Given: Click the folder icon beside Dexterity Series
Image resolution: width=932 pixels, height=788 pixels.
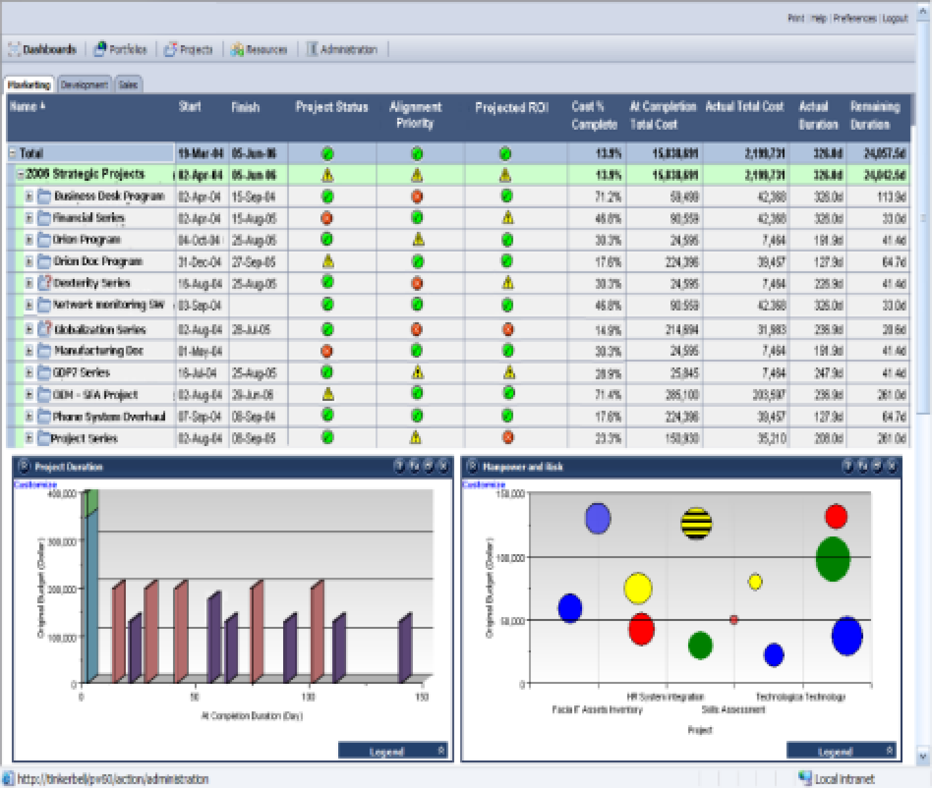Looking at the screenshot, I should pyautogui.click(x=45, y=283).
